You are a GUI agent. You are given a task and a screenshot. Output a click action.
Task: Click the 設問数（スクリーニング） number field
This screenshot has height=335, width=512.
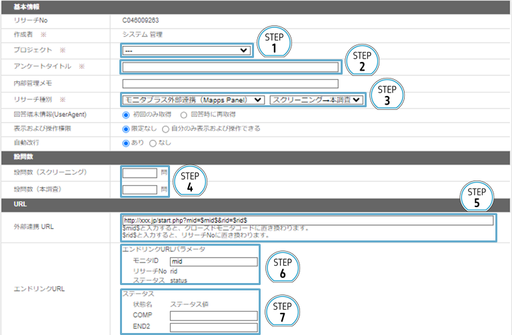click(140, 172)
